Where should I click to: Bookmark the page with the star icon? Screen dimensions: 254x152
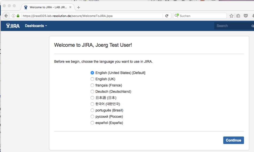pyautogui.click(x=231, y=16)
